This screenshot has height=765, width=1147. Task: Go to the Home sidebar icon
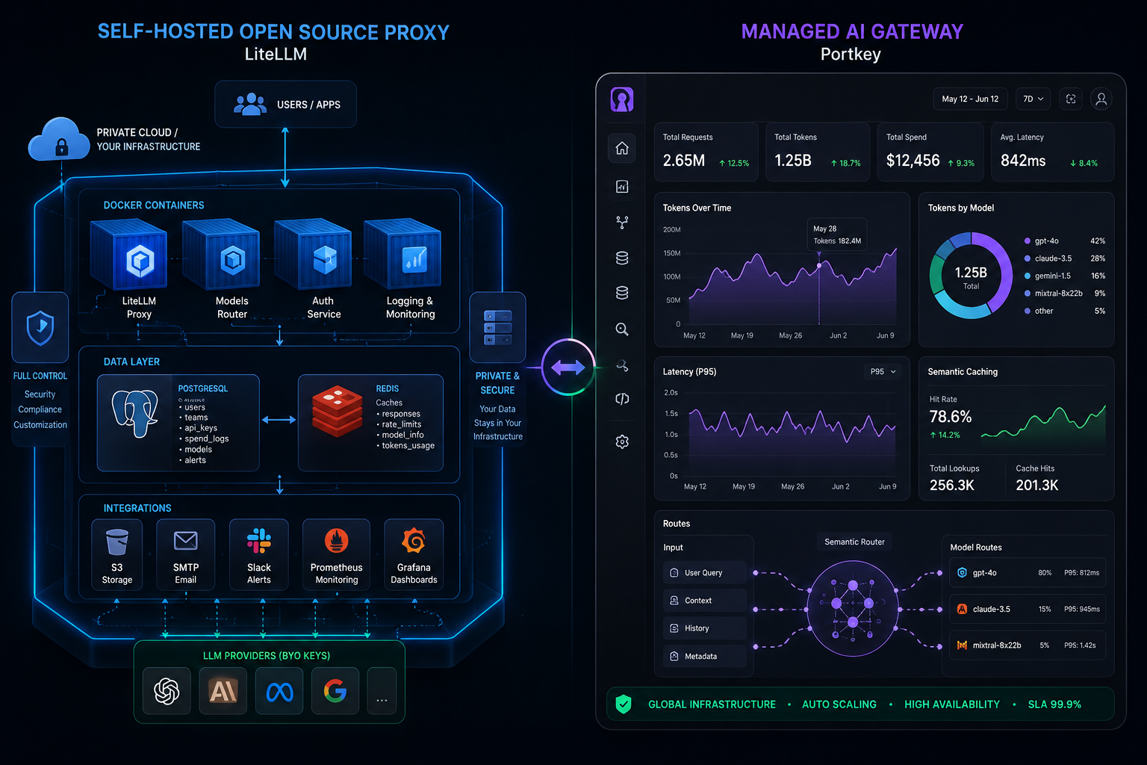pos(622,148)
